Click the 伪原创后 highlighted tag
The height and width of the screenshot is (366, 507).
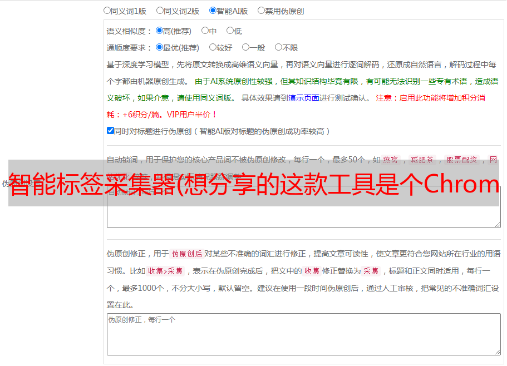tap(186, 254)
